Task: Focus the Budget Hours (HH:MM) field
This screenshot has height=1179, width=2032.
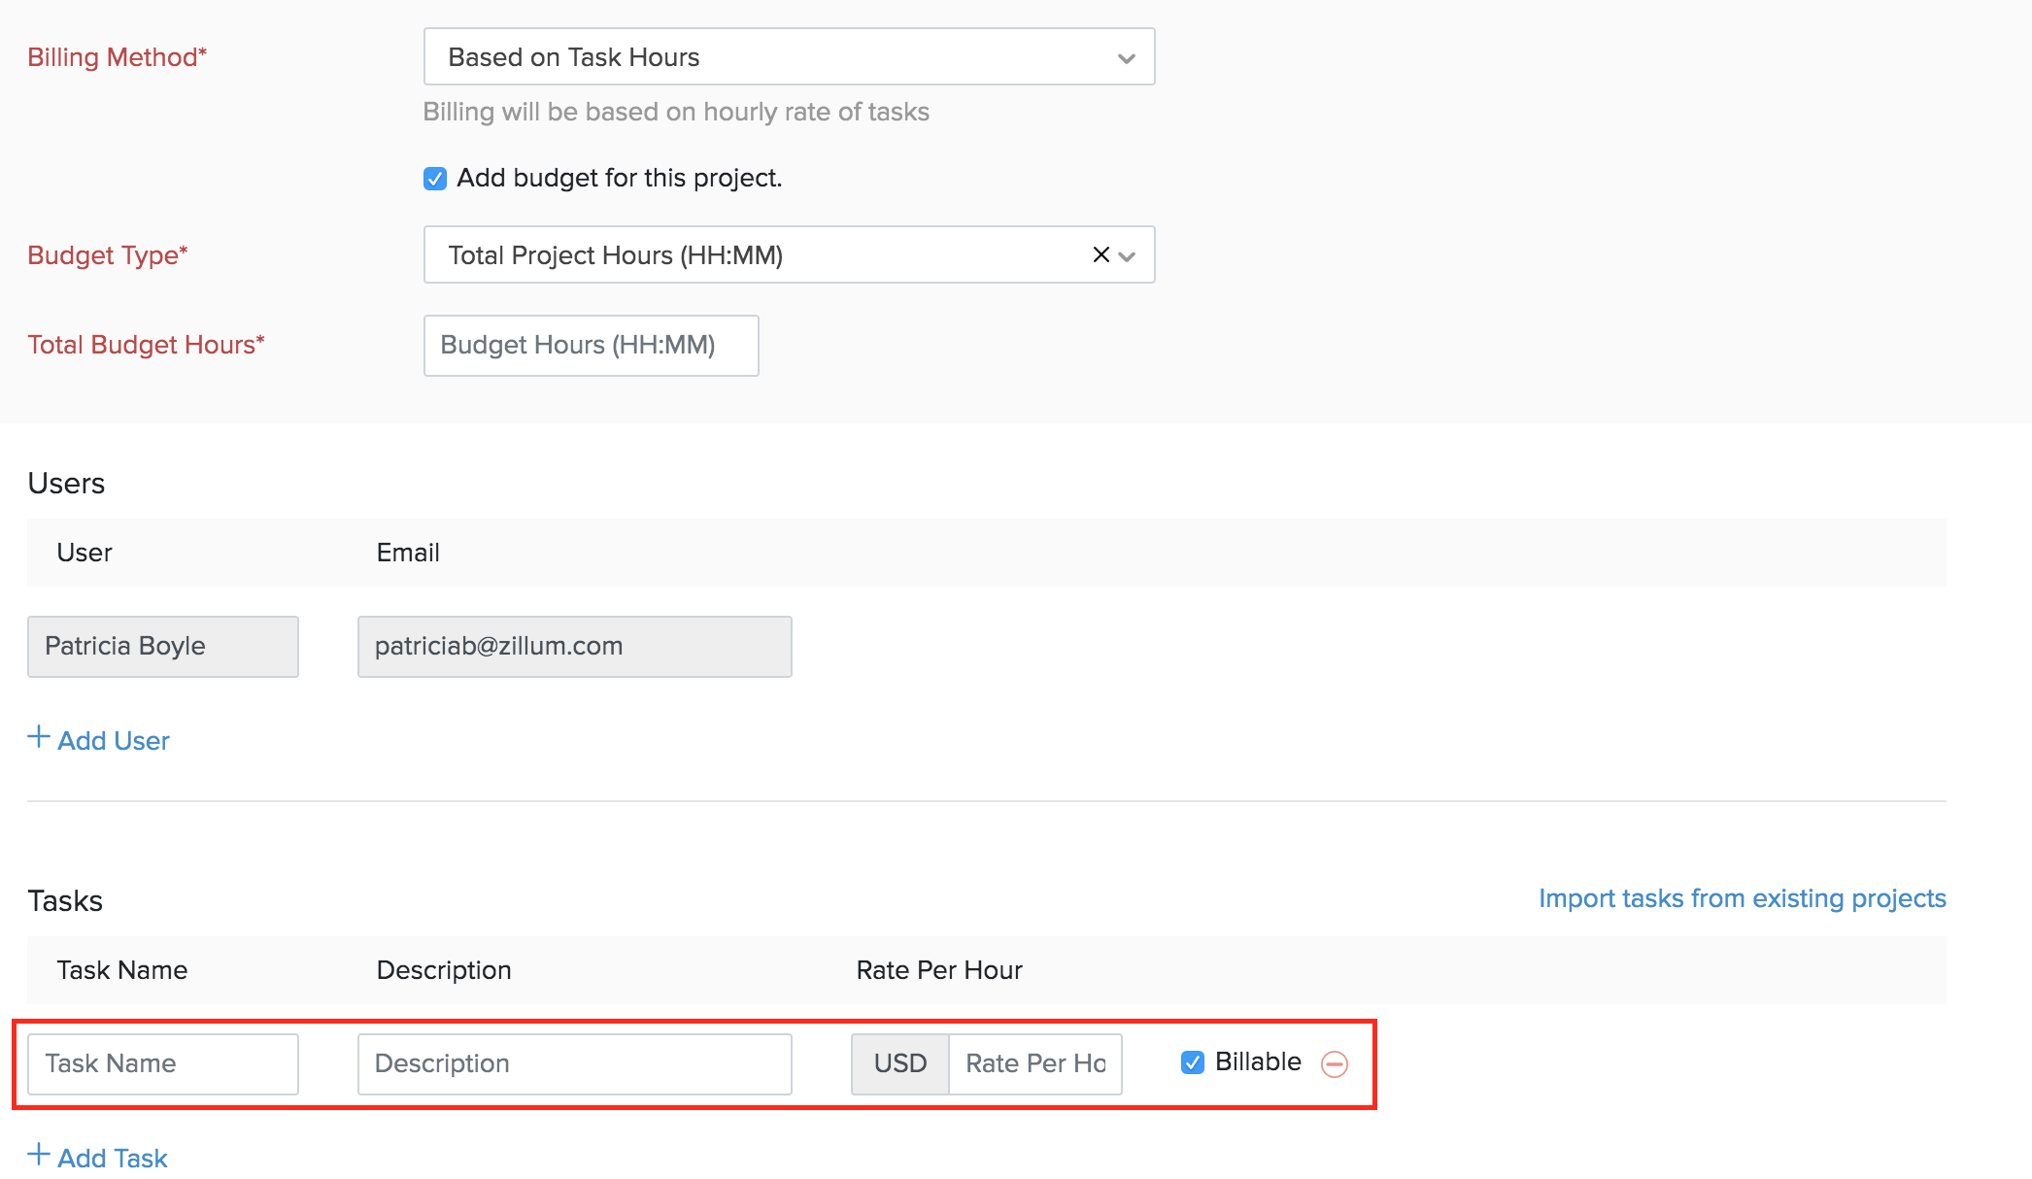Action: 591,346
